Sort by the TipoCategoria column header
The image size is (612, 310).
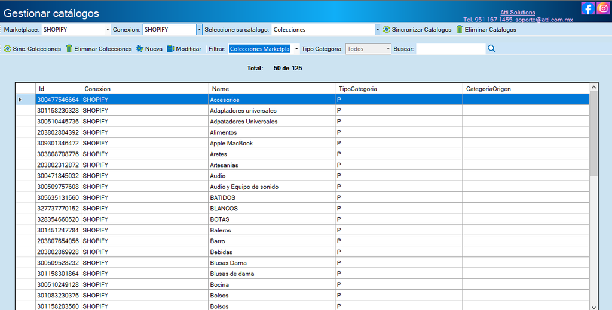pos(399,89)
